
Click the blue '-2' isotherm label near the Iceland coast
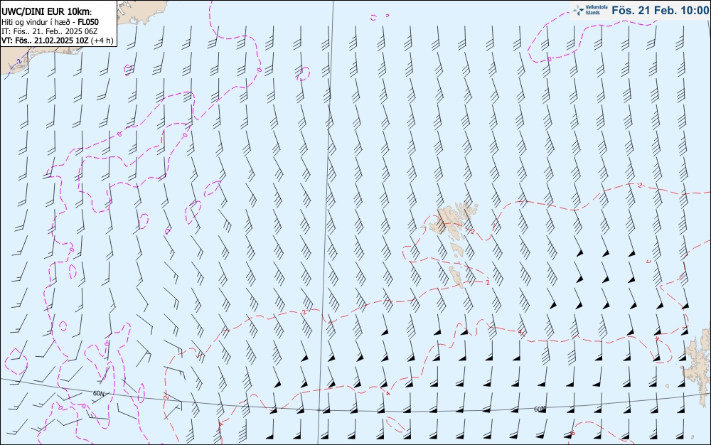point(18,61)
